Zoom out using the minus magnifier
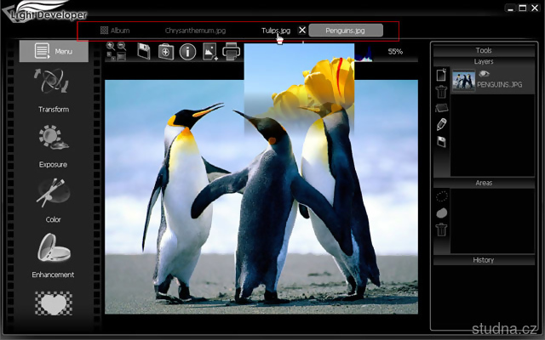This screenshot has width=545, height=340. point(122,46)
